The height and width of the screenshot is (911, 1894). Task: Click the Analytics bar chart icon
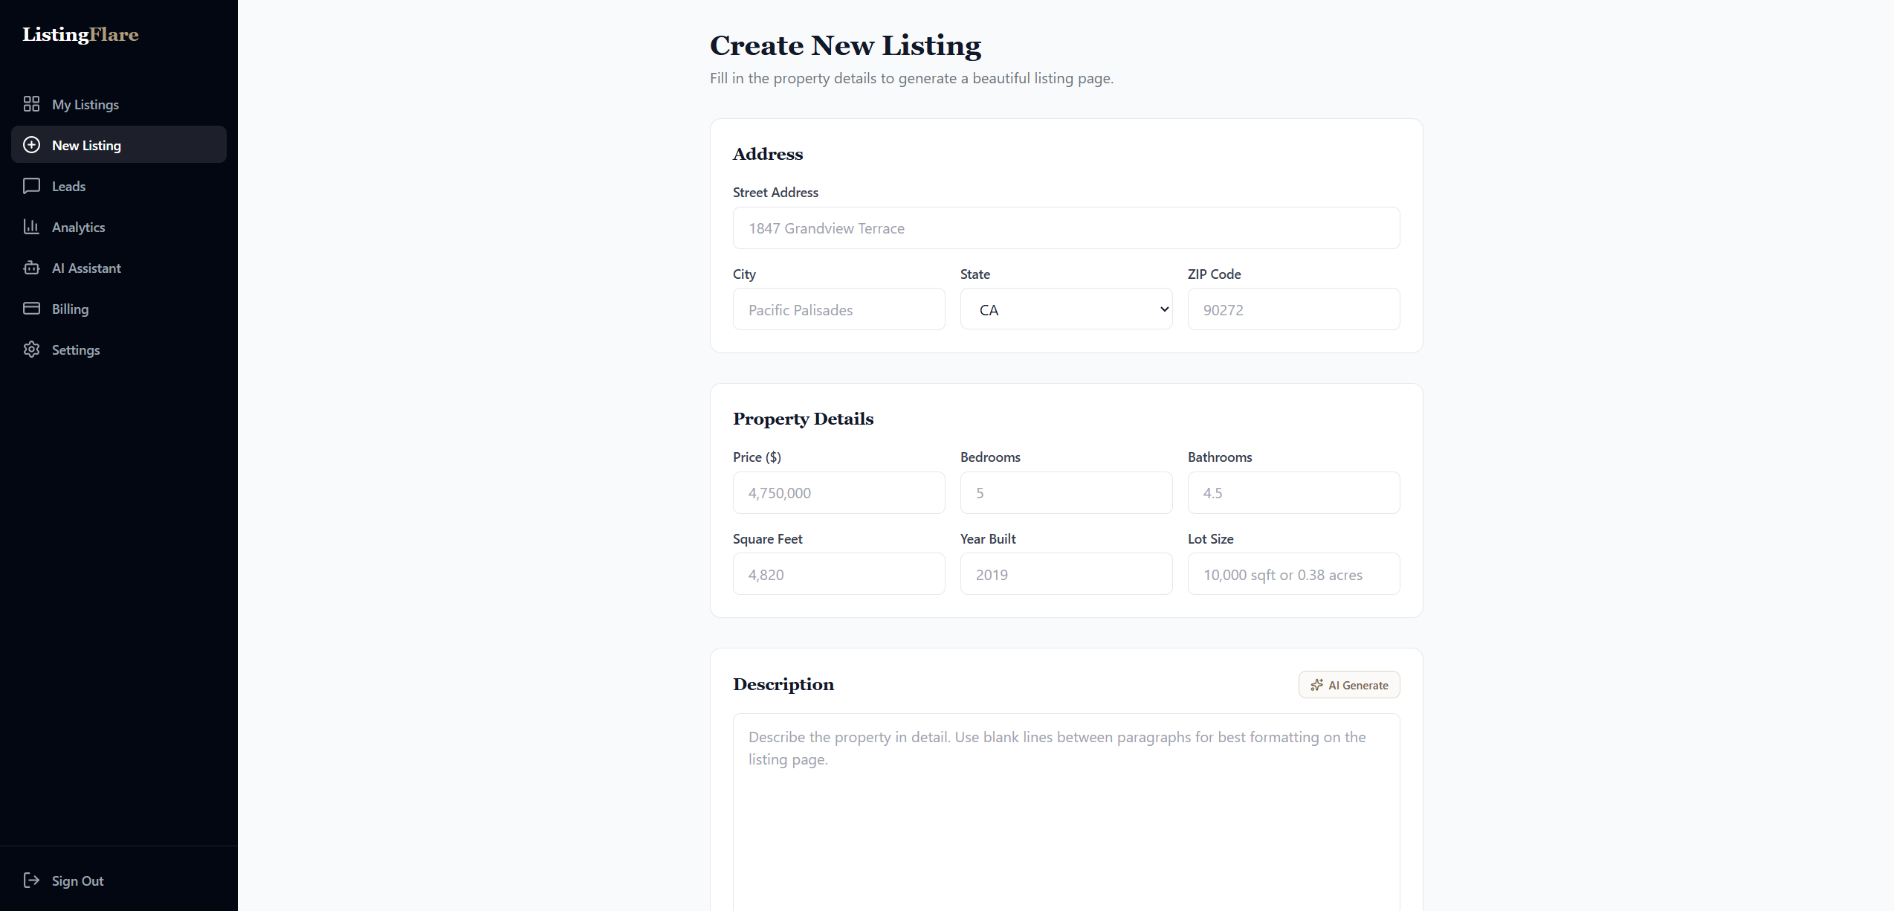[x=32, y=227]
